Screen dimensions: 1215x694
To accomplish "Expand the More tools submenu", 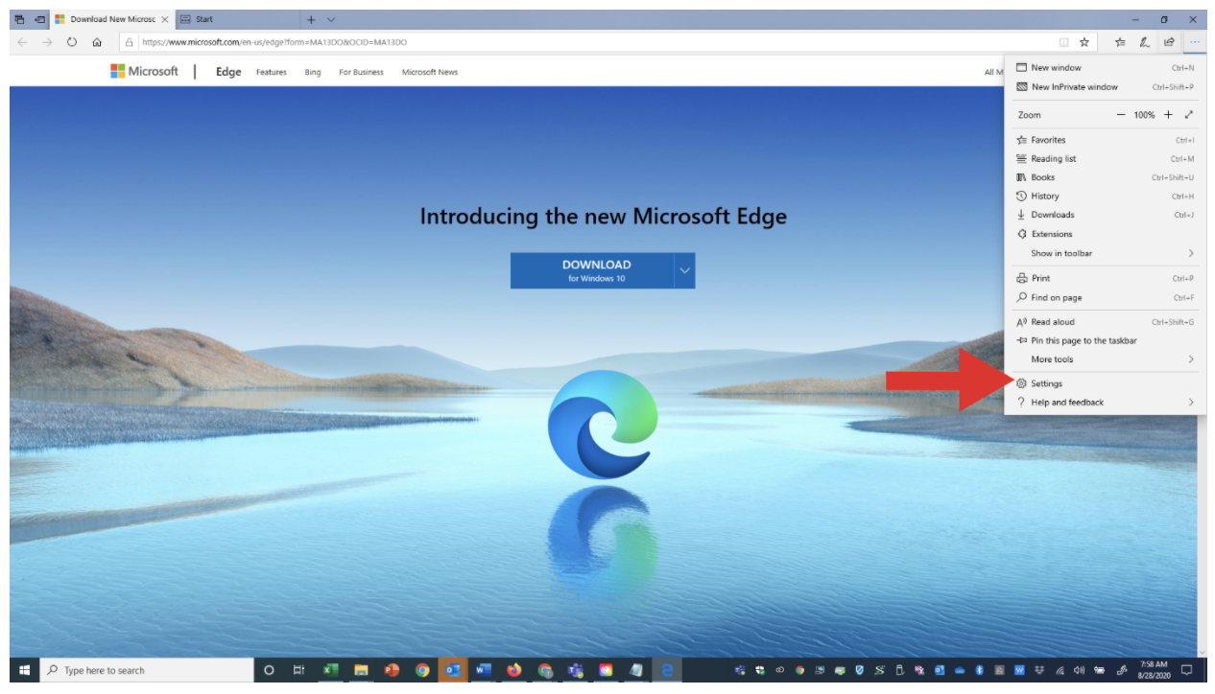I will pos(1190,359).
